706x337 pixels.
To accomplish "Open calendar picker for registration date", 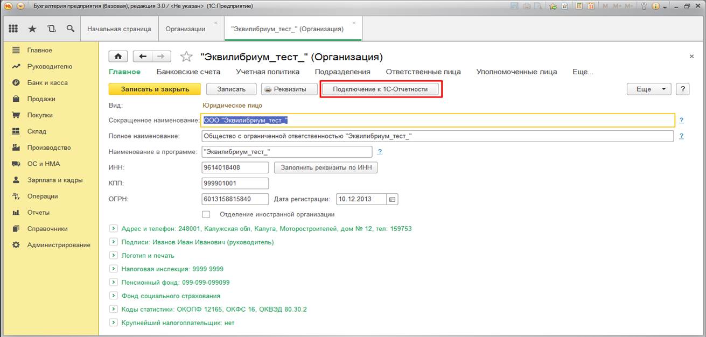I will tap(393, 199).
